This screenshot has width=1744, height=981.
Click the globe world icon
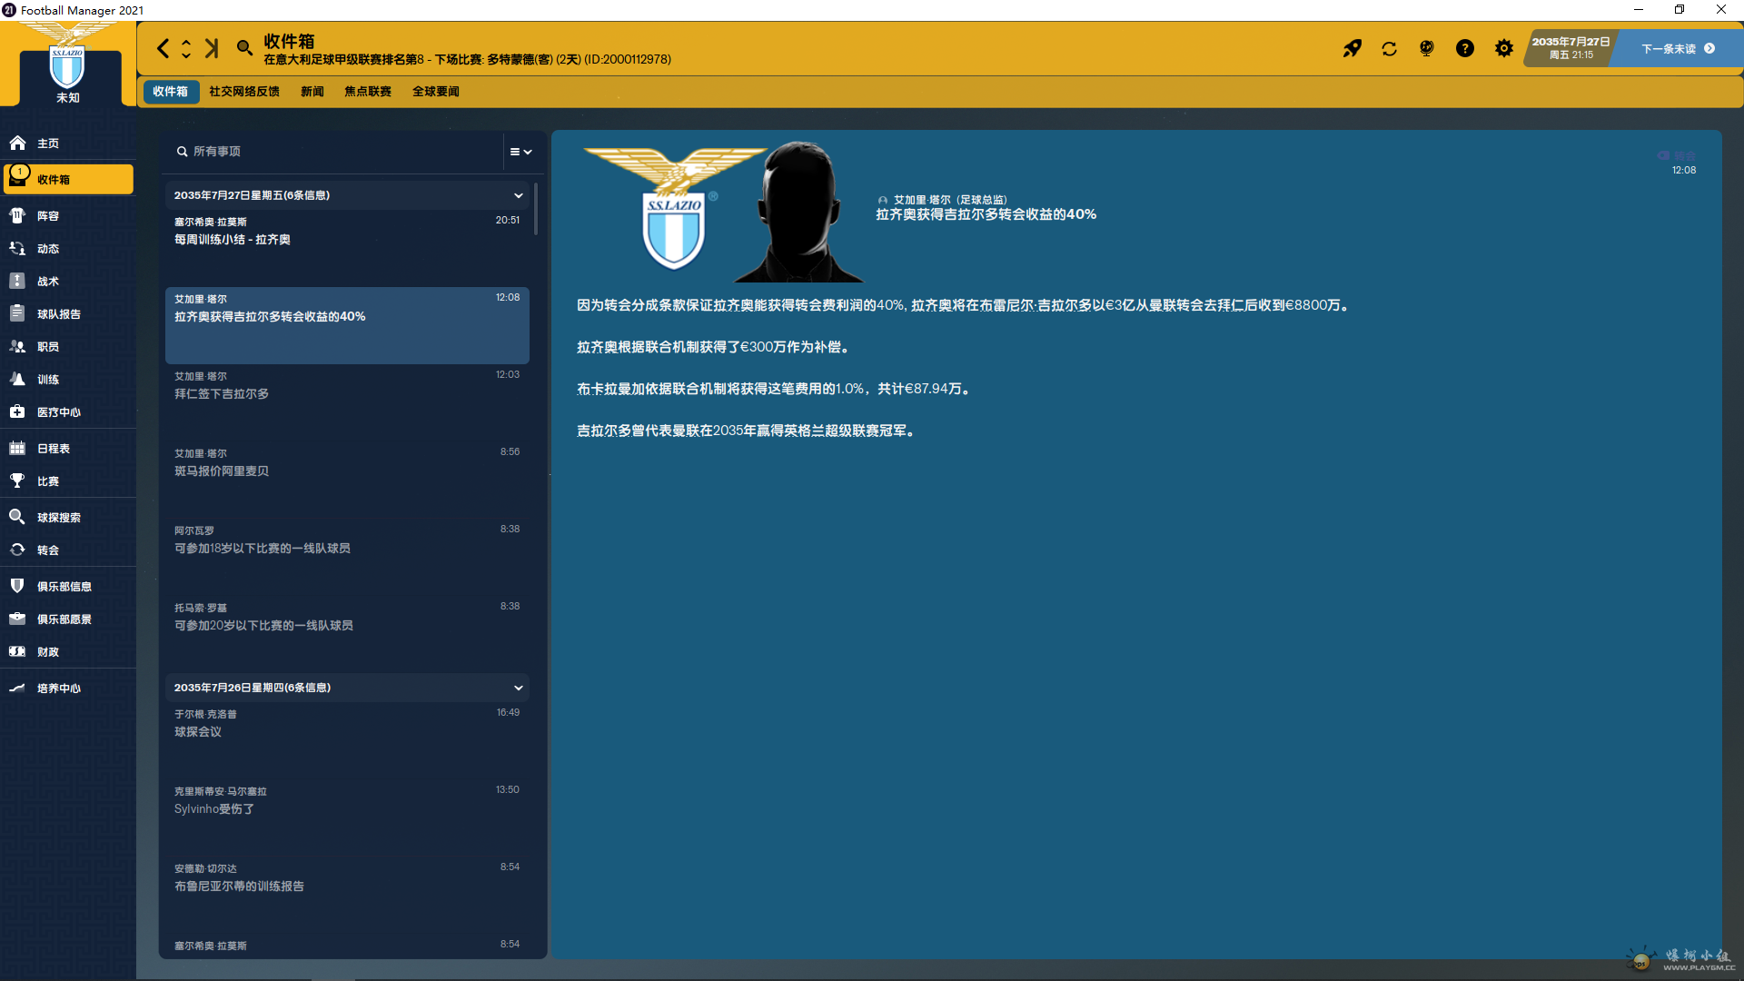coord(1426,48)
